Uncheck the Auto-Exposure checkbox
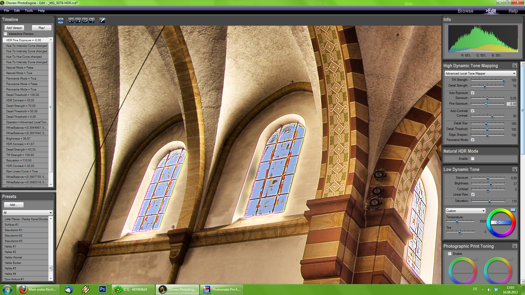 click(x=472, y=93)
